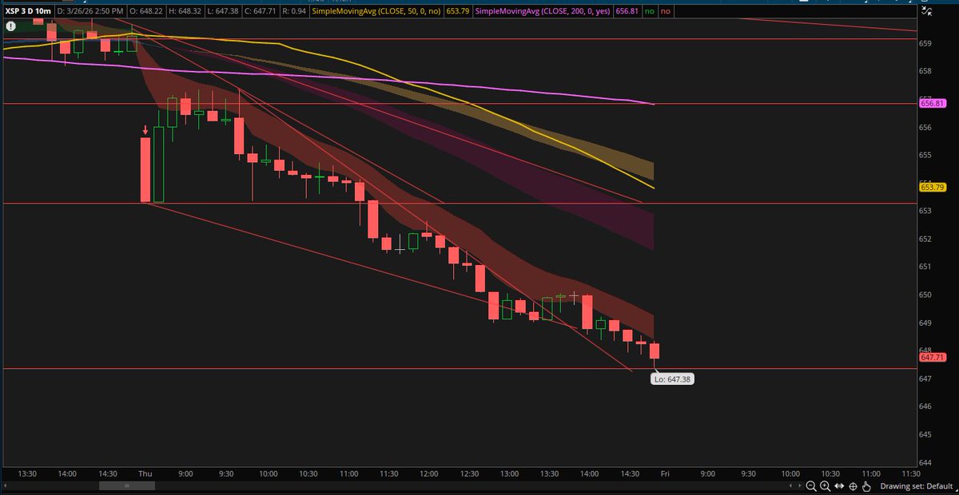Click the Thu label on time axis

(x=146, y=473)
